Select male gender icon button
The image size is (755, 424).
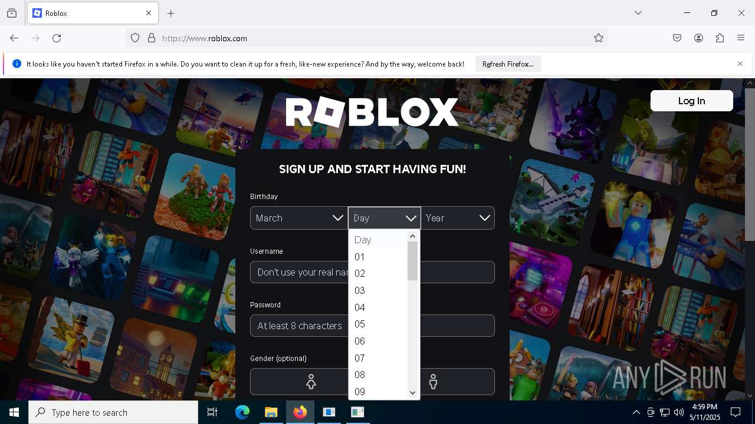434,382
